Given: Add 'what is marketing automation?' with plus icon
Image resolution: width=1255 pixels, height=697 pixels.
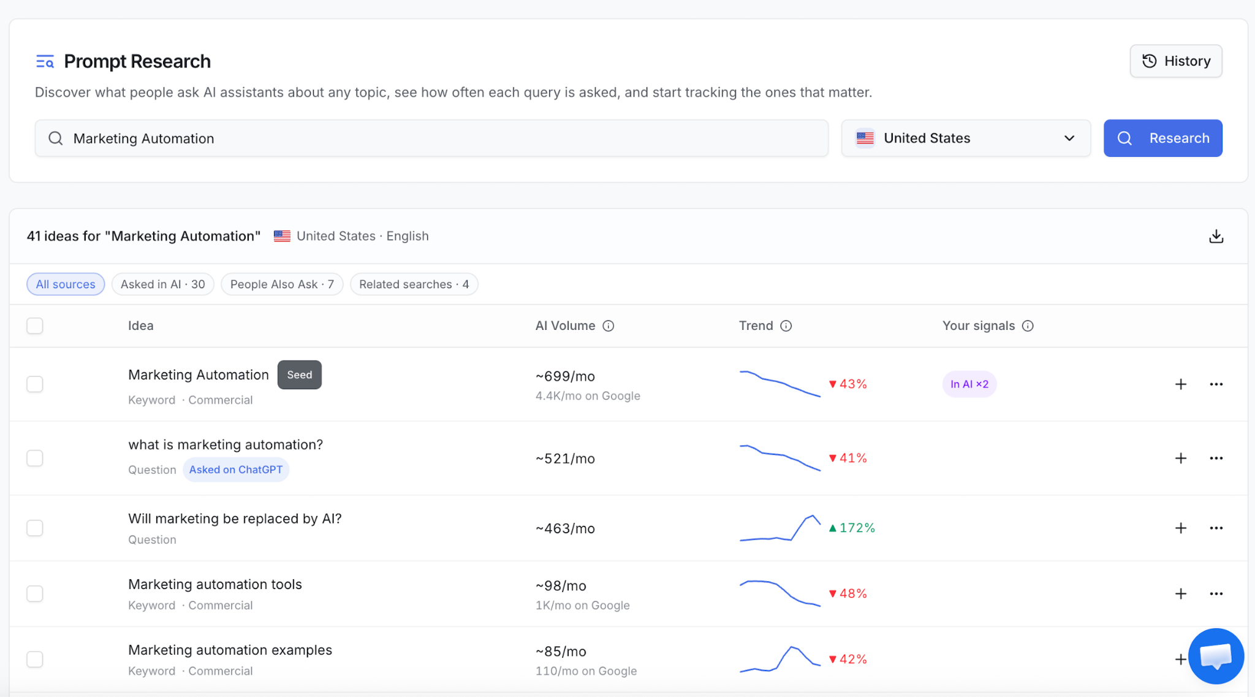Looking at the screenshot, I should 1180,458.
